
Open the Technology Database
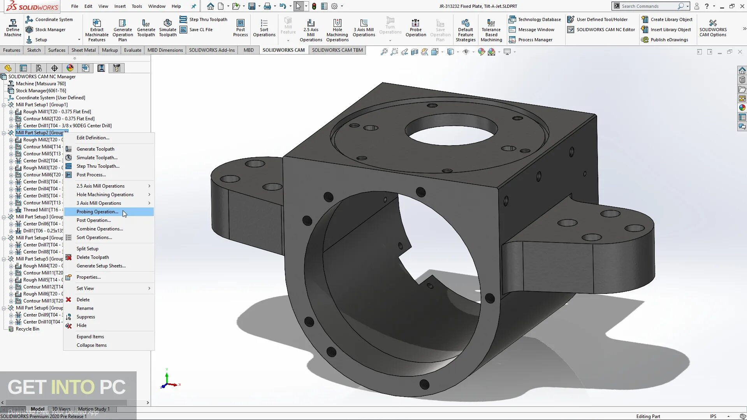[535, 19]
